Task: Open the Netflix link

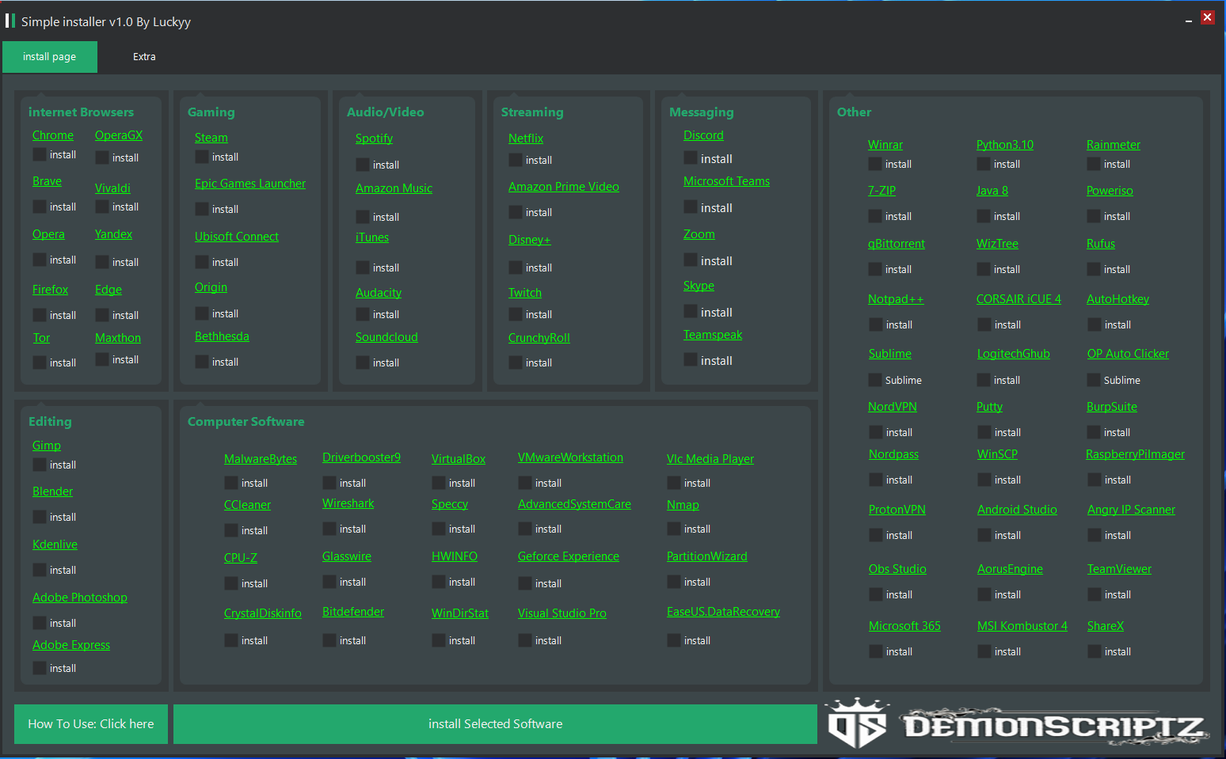Action: click(526, 139)
